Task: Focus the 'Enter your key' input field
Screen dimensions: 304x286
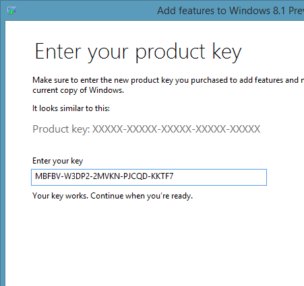Action: pyautogui.click(x=149, y=177)
